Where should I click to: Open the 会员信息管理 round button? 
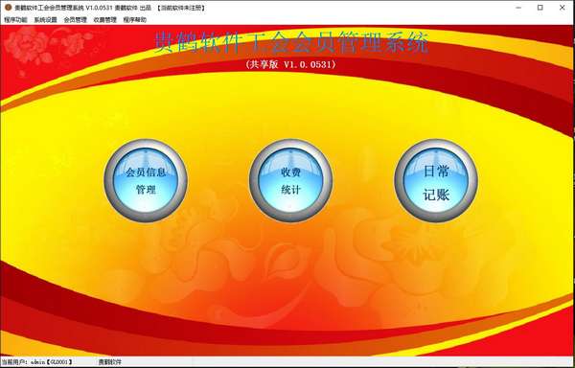(x=146, y=180)
